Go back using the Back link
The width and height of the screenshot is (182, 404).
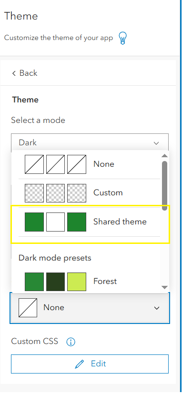click(x=24, y=73)
